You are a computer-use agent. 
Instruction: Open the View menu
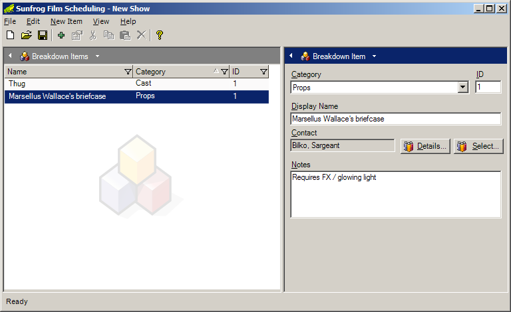point(101,21)
